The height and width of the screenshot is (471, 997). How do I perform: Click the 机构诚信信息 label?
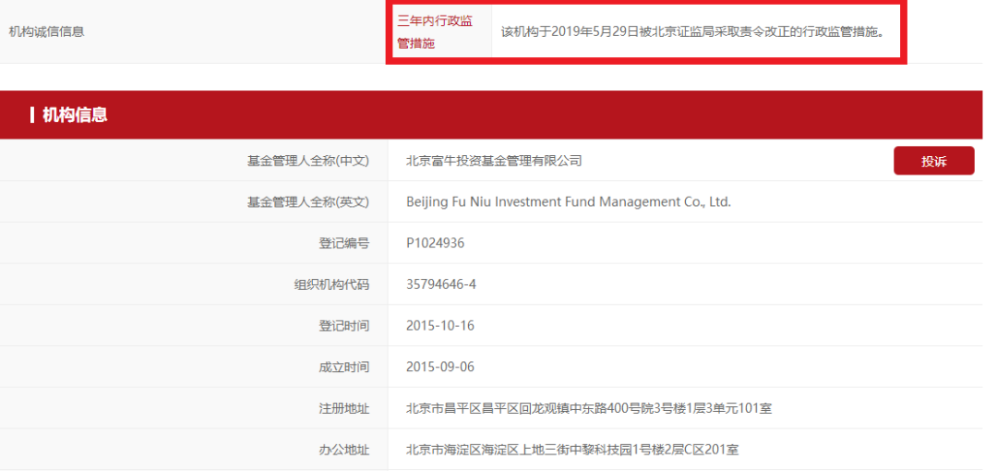(x=46, y=31)
